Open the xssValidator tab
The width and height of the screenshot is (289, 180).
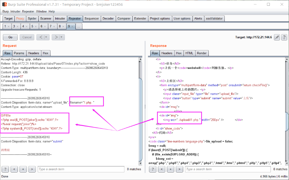coord(215,19)
